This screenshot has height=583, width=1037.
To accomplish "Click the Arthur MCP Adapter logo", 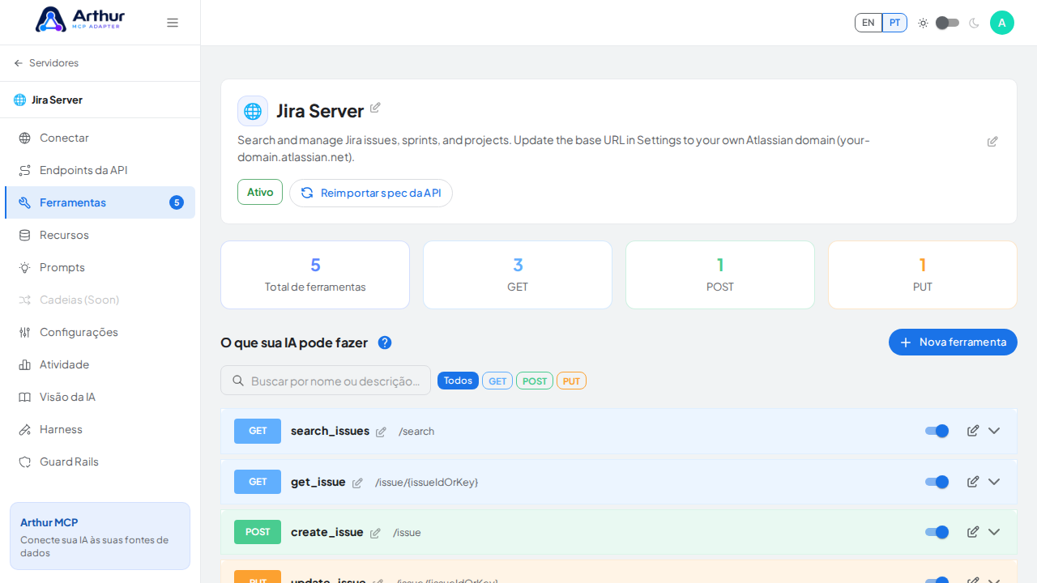I will click(80, 19).
